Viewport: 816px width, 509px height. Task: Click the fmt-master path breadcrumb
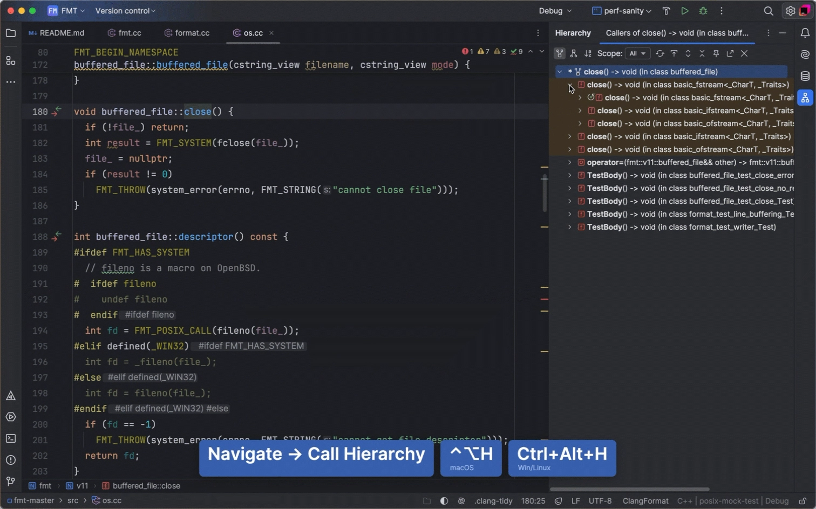pos(31,500)
